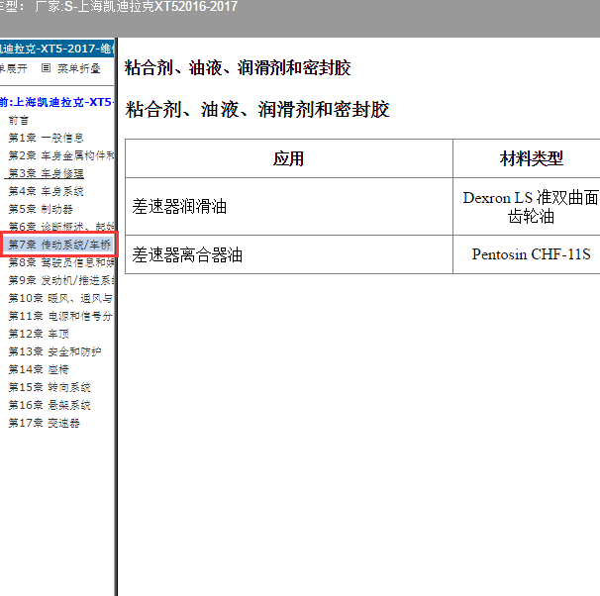The image size is (600, 596).
Task: Open 第12章 车顶 chapter
Action: (39, 334)
